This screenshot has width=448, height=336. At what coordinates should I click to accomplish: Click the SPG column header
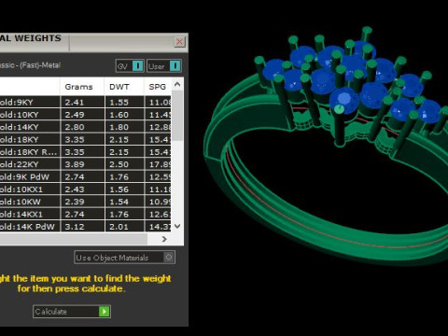(x=158, y=87)
